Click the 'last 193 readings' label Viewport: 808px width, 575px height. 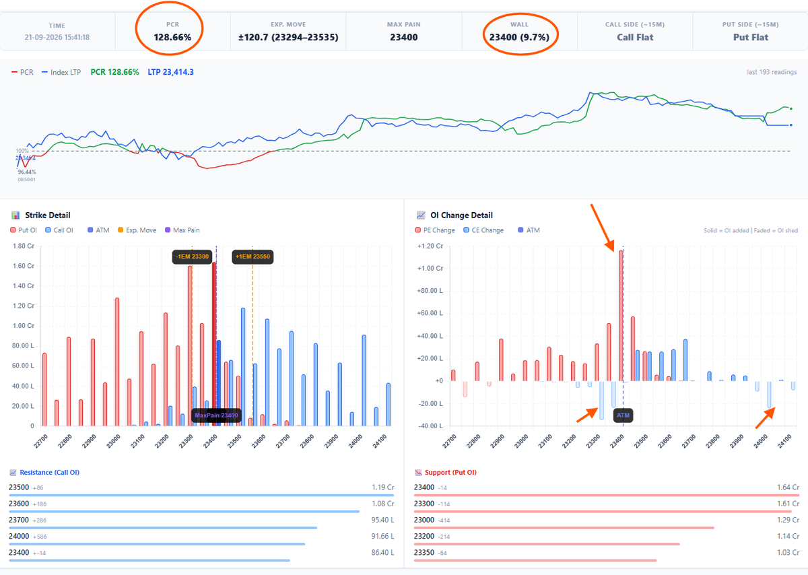click(772, 72)
